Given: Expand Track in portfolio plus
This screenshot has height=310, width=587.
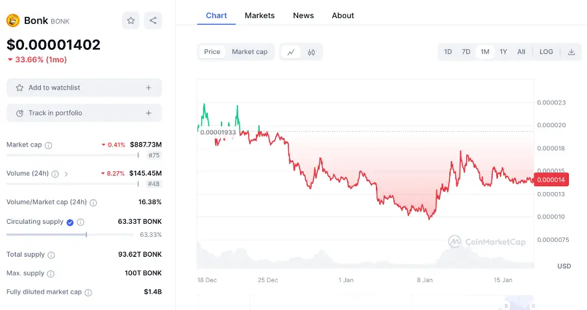Looking at the screenshot, I should [149, 113].
